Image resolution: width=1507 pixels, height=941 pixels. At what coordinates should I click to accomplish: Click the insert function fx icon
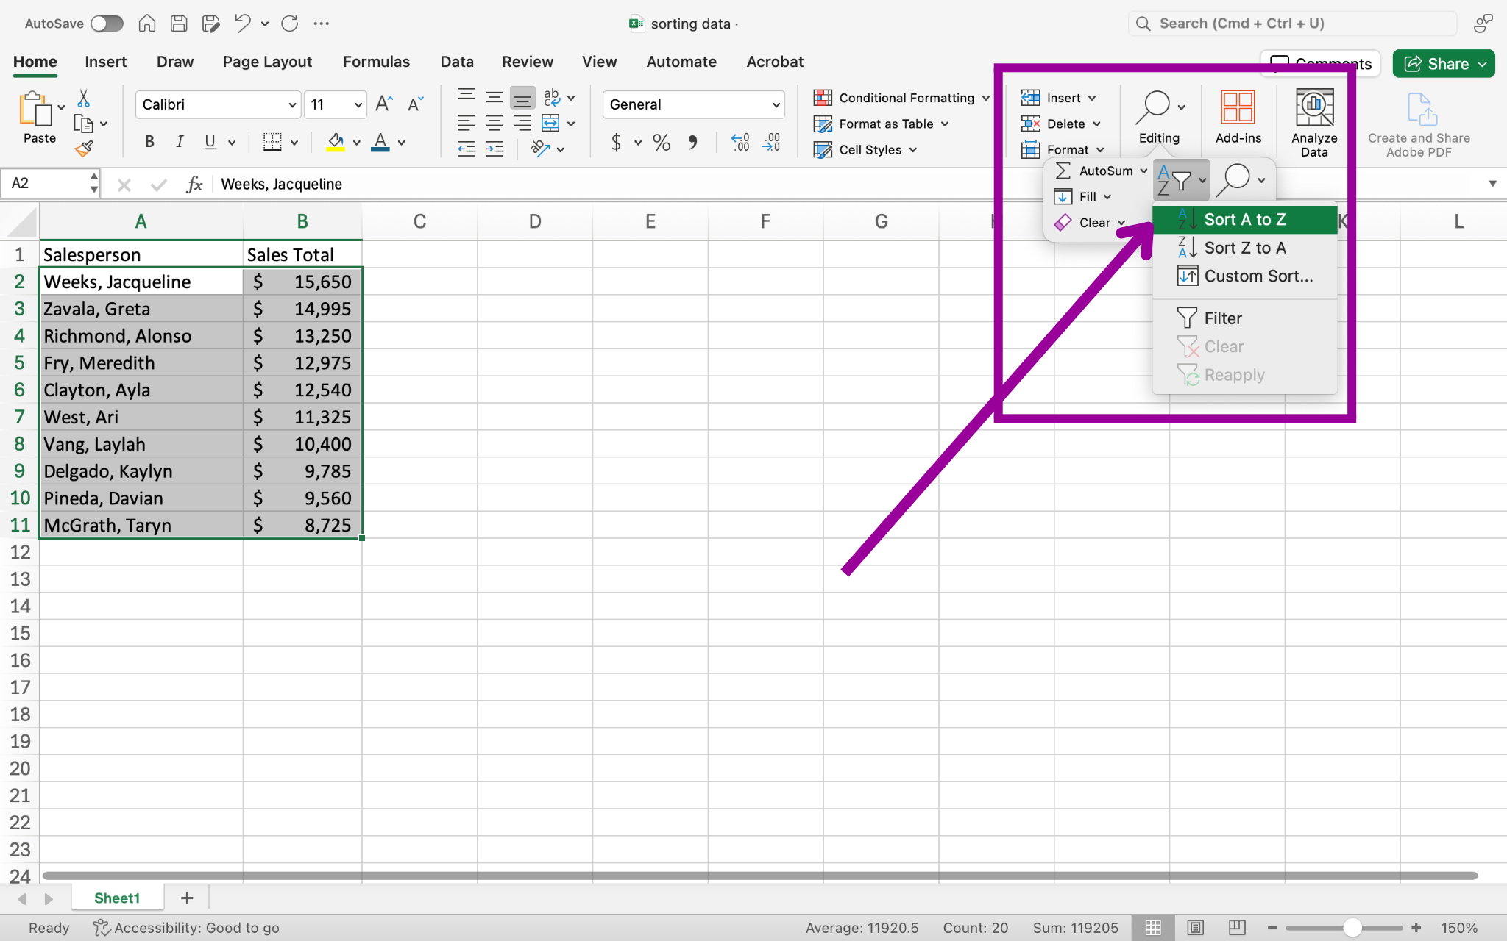[194, 184]
